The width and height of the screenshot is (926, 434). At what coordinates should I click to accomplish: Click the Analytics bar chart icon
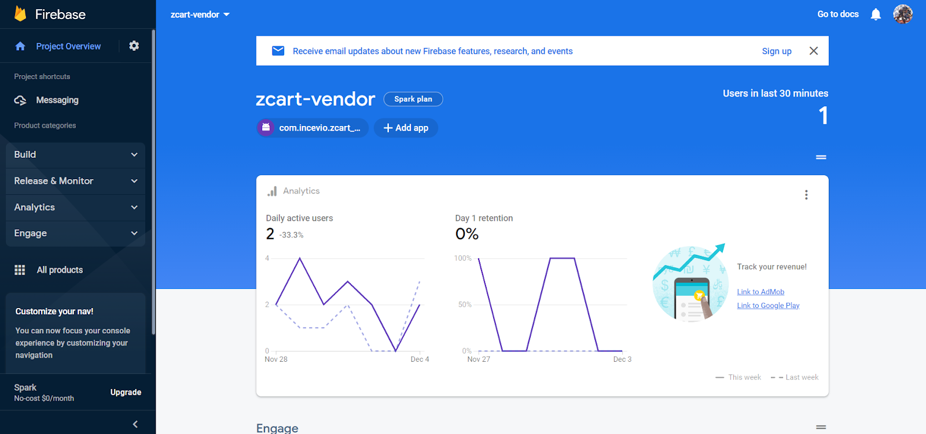click(x=272, y=191)
